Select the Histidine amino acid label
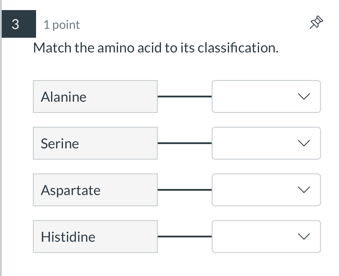Screen dimensions: 340x276 pyautogui.click(x=95, y=237)
